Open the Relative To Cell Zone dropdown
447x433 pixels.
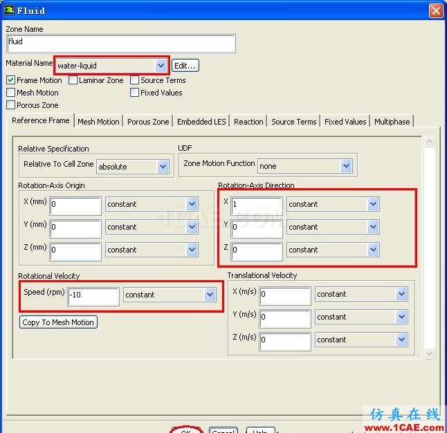point(133,167)
